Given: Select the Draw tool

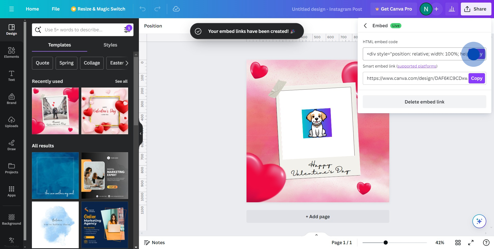Looking at the screenshot, I should (12, 145).
